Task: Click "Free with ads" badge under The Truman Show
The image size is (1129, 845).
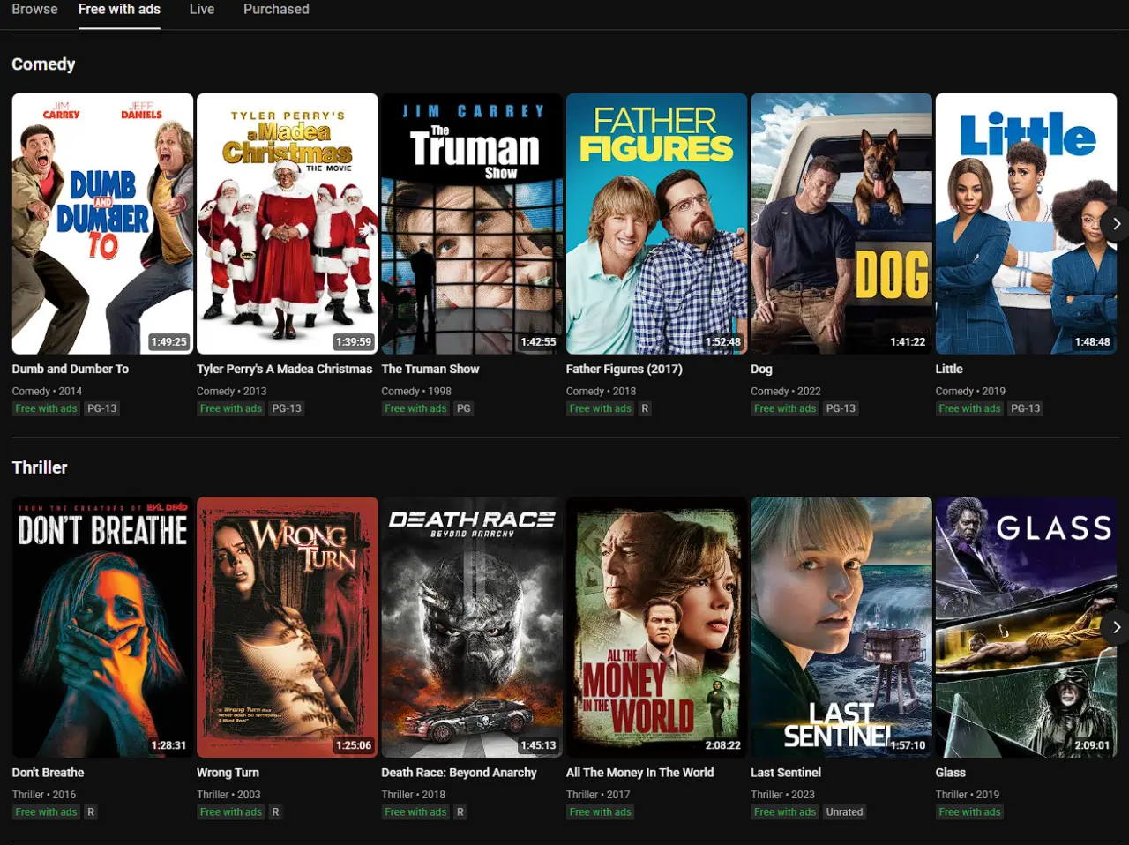Action: 415,408
